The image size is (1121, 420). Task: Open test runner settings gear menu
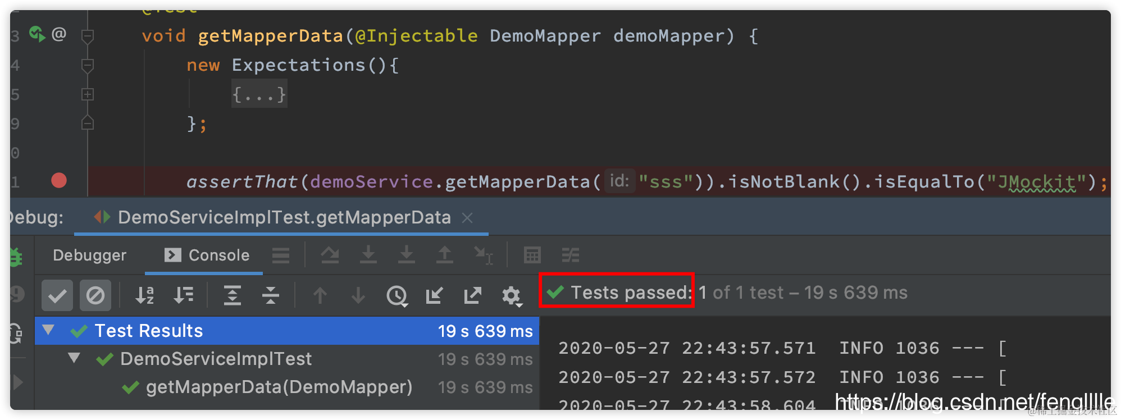coord(512,296)
